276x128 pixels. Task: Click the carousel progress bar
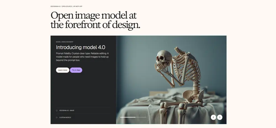(x=133, y=117)
